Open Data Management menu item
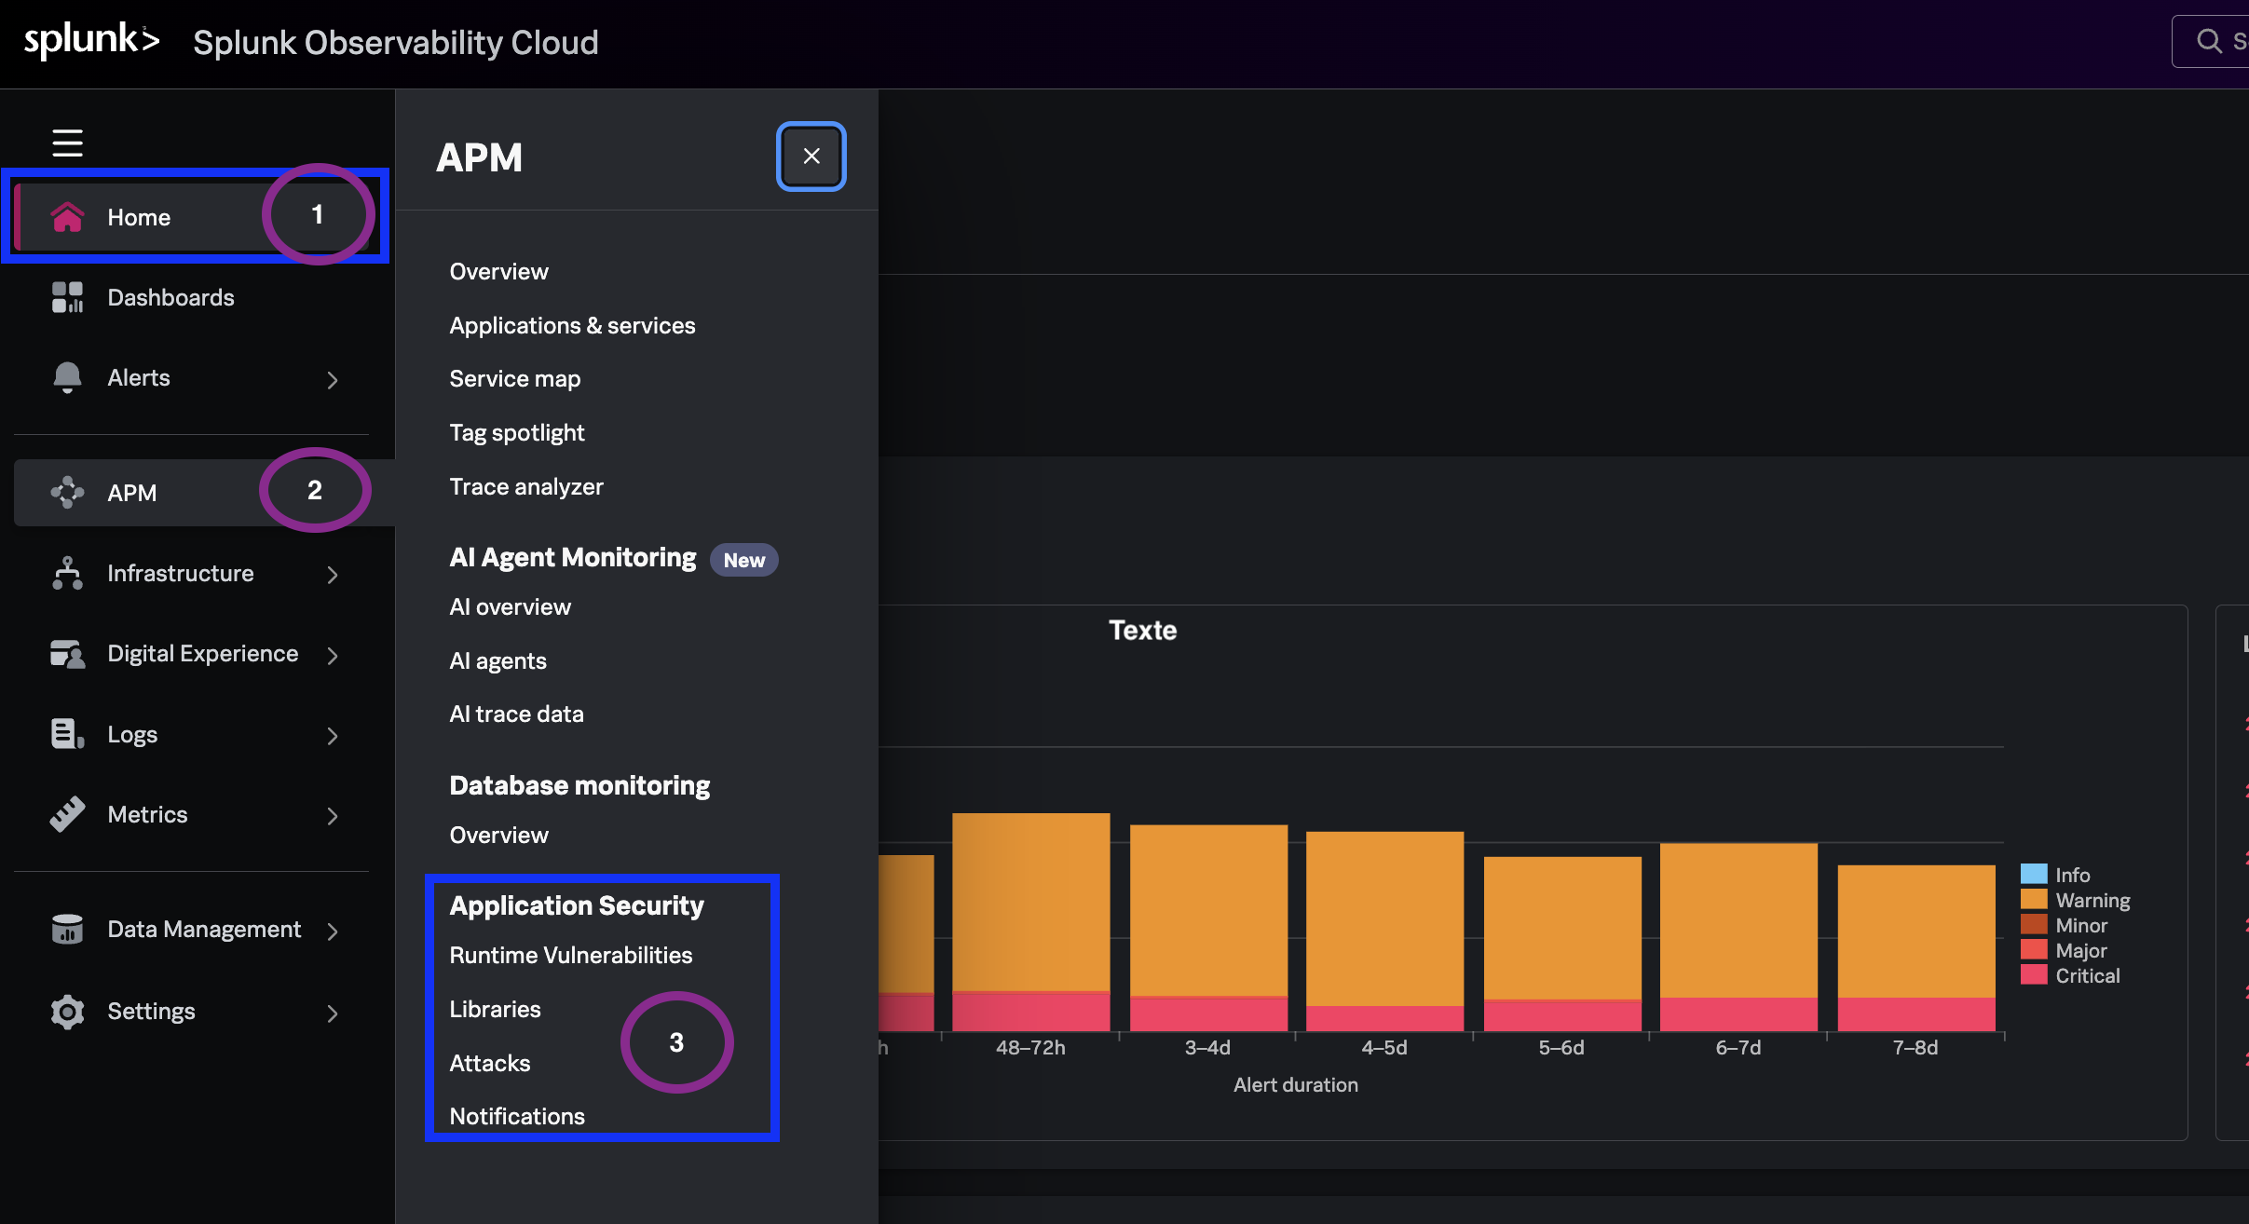 (191, 929)
